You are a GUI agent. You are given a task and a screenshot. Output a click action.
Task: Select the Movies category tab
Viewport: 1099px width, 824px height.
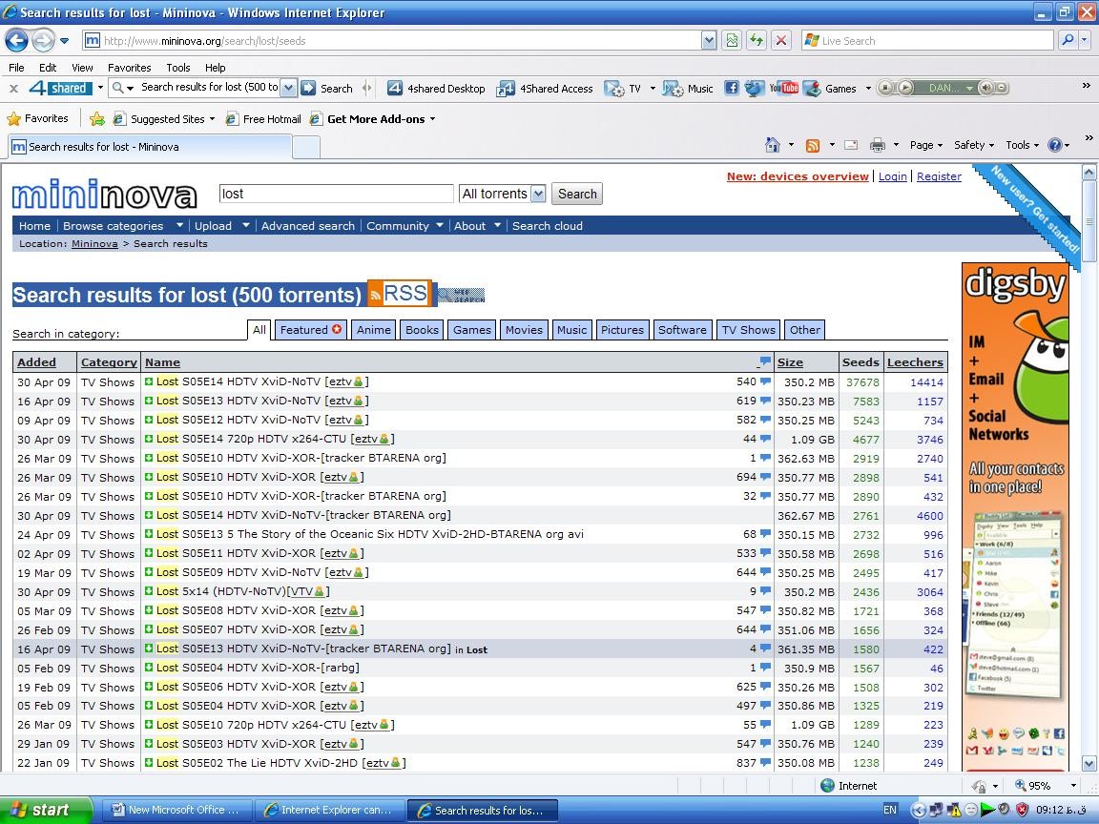[524, 329]
